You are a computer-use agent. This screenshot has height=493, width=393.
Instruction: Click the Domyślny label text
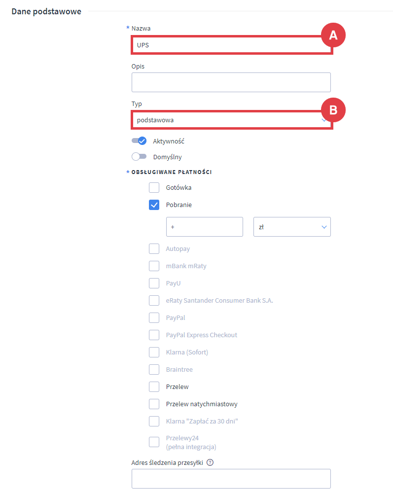(167, 157)
